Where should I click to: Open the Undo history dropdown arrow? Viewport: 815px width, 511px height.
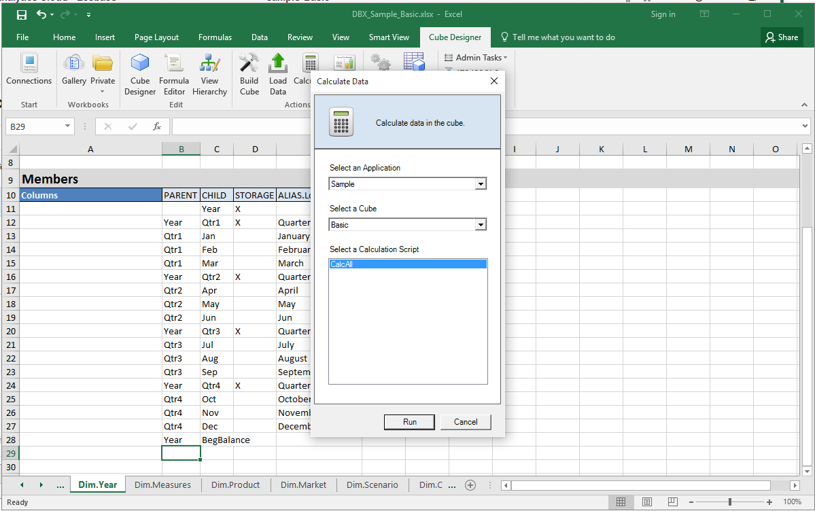coord(52,14)
